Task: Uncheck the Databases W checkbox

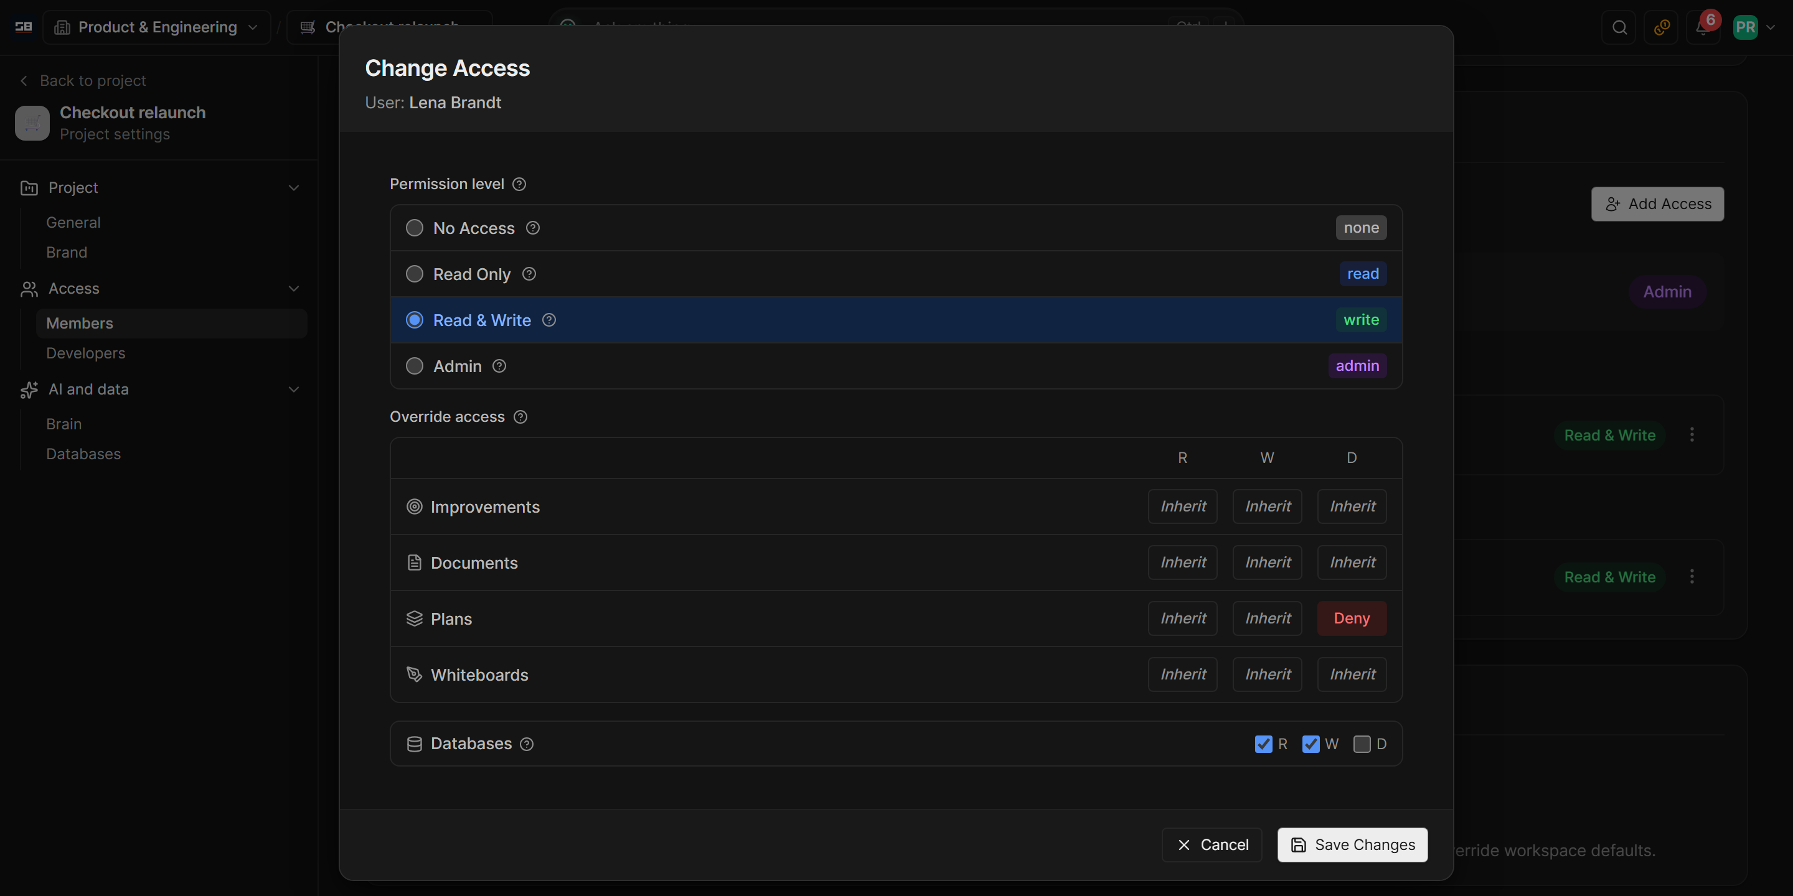Action: (1311, 744)
